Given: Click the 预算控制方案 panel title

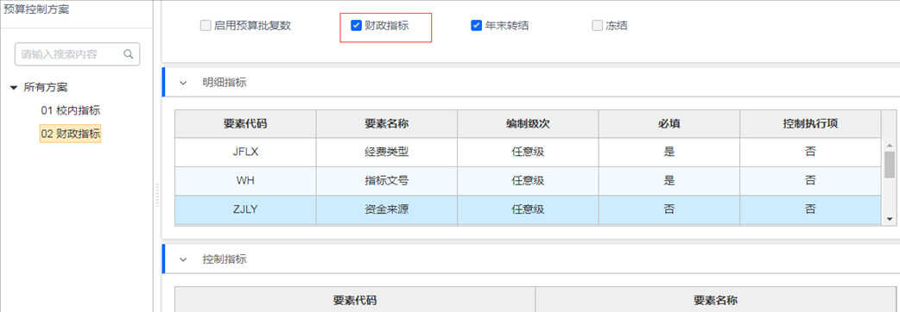Looking at the screenshot, I should click(36, 9).
